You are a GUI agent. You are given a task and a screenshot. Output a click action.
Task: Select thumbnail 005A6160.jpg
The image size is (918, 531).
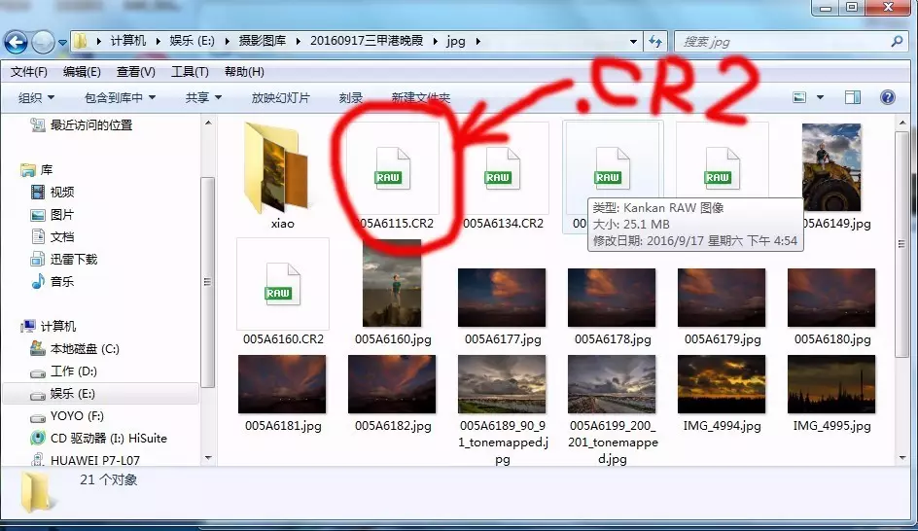[x=392, y=283]
